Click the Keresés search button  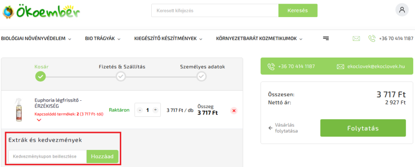click(x=298, y=11)
